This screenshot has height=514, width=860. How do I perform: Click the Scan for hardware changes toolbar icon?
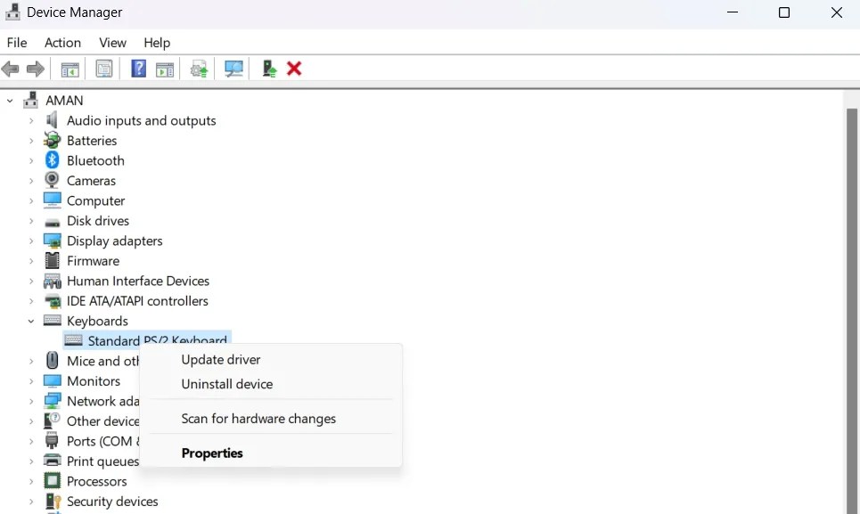point(233,69)
